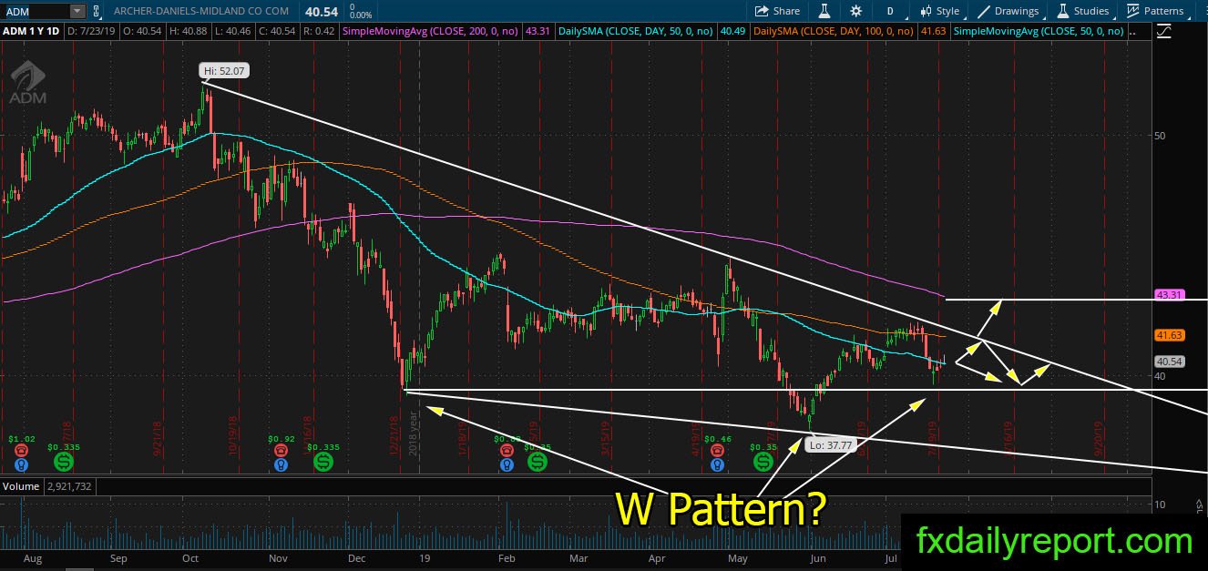Open the D timeframe selector
Screen dimensions: 1208x571
pos(890,11)
